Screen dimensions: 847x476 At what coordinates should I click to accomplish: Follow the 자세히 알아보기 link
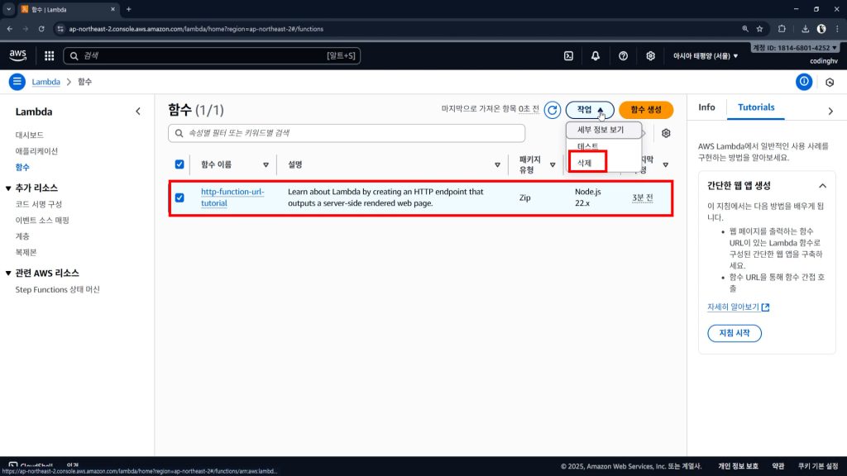(x=733, y=307)
